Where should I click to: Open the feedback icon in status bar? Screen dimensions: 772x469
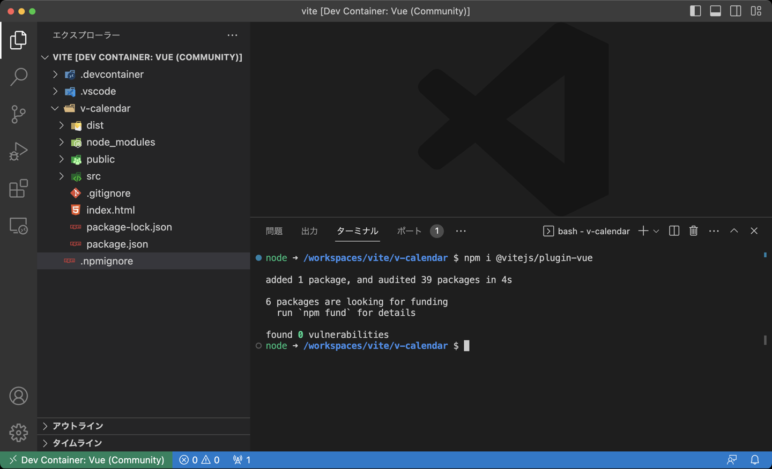(732, 460)
